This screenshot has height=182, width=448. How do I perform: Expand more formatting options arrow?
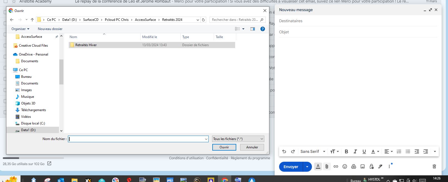click(x=435, y=151)
